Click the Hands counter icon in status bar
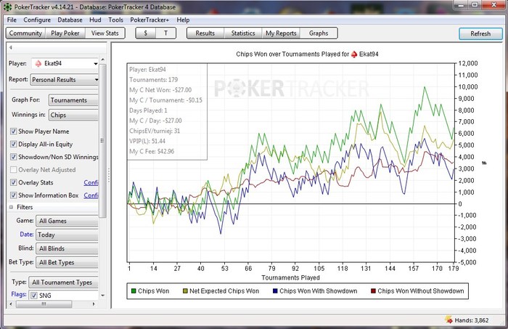This screenshot has height=329, width=508. click(x=448, y=320)
